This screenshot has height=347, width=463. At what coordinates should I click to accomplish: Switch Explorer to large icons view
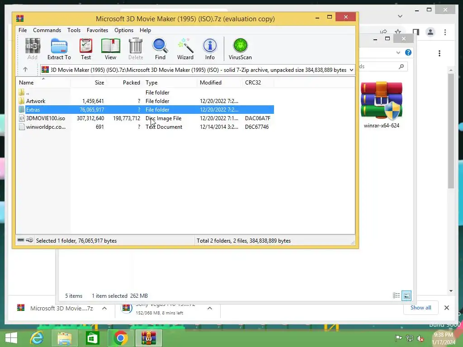(406, 295)
